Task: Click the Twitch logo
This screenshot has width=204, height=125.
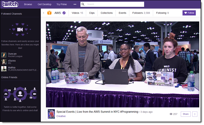Action: point(10,4)
